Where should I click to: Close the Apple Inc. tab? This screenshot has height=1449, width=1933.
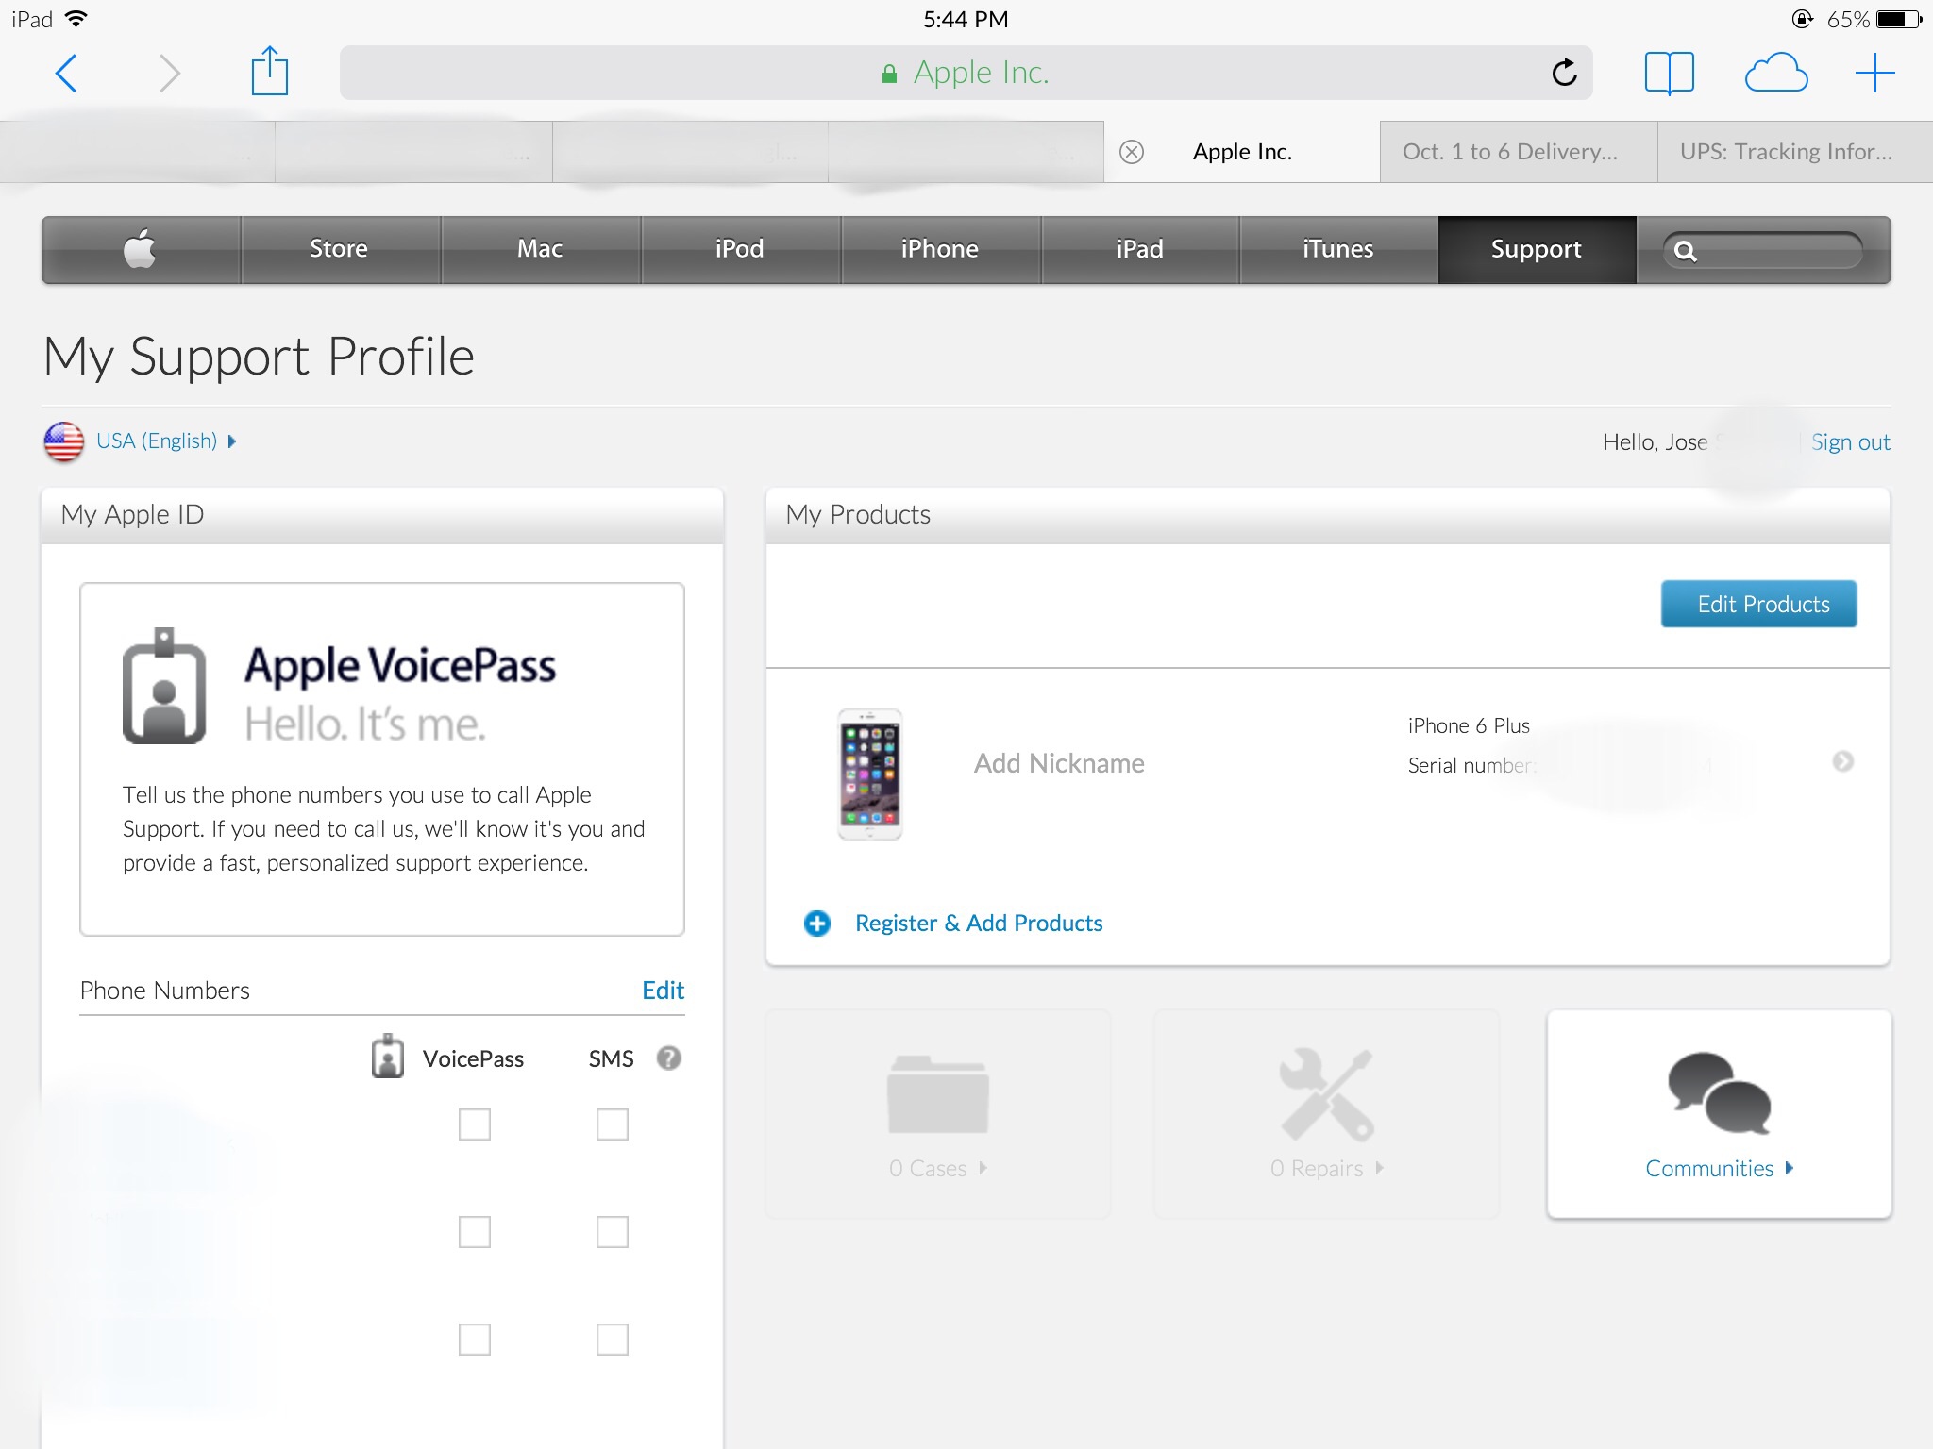(x=1132, y=152)
